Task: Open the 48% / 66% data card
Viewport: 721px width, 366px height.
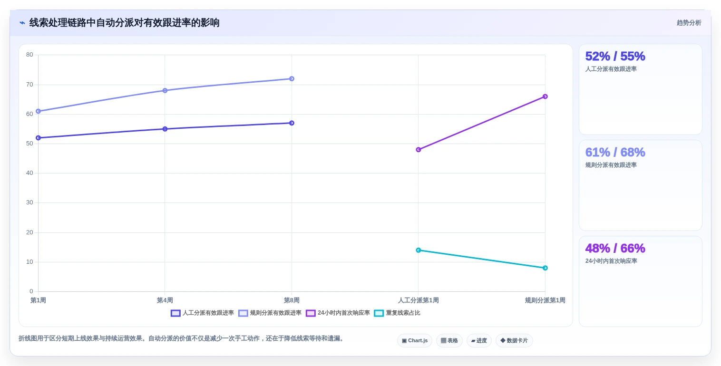Action: (x=640, y=281)
